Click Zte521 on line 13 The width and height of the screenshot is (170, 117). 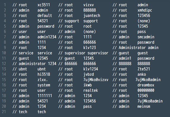144,69
